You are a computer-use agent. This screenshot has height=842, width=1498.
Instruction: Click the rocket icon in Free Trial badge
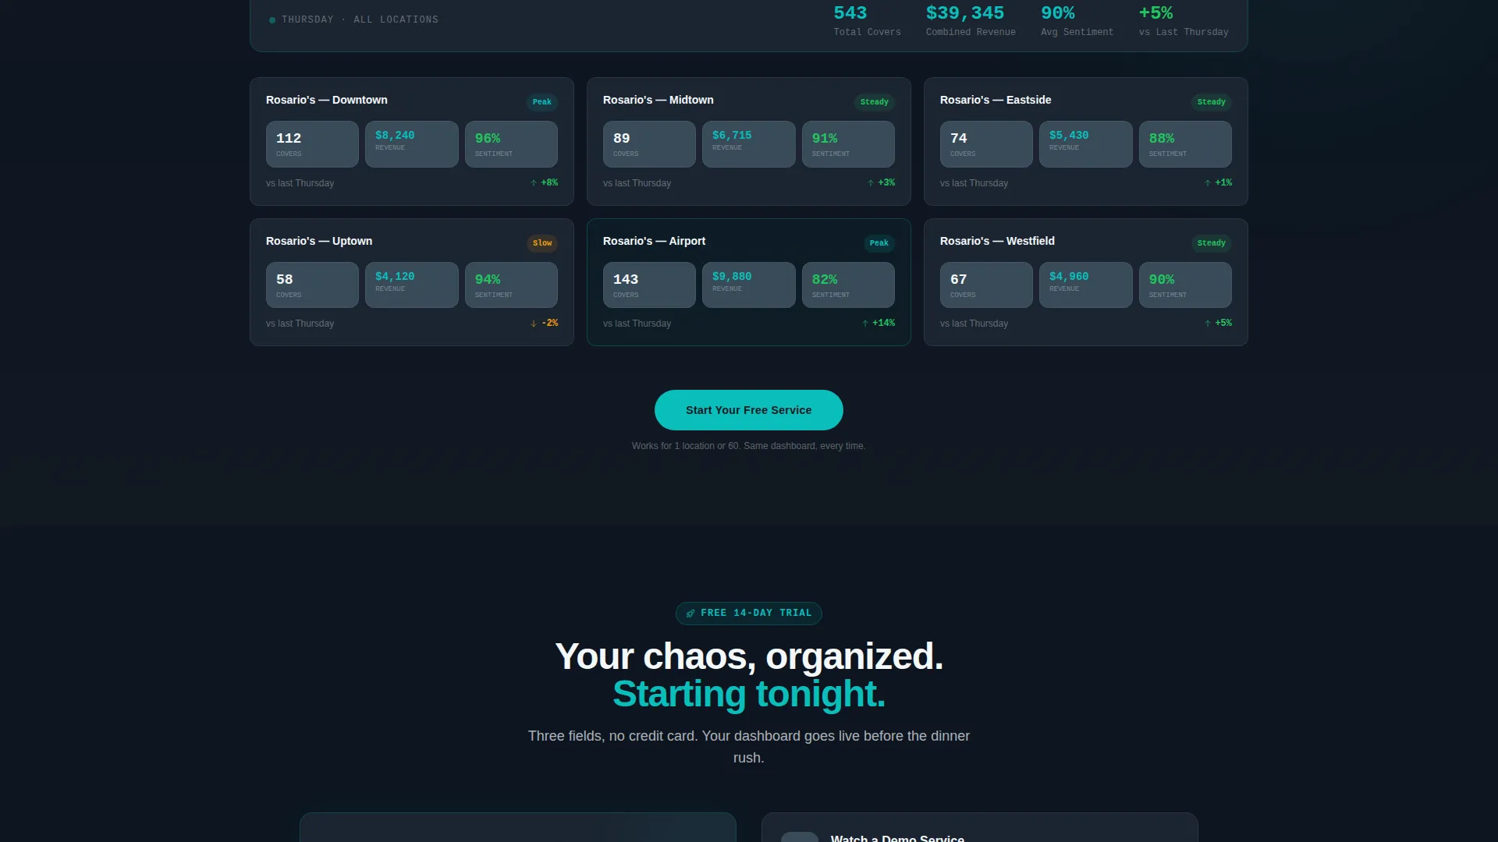(x=690, y=614)
